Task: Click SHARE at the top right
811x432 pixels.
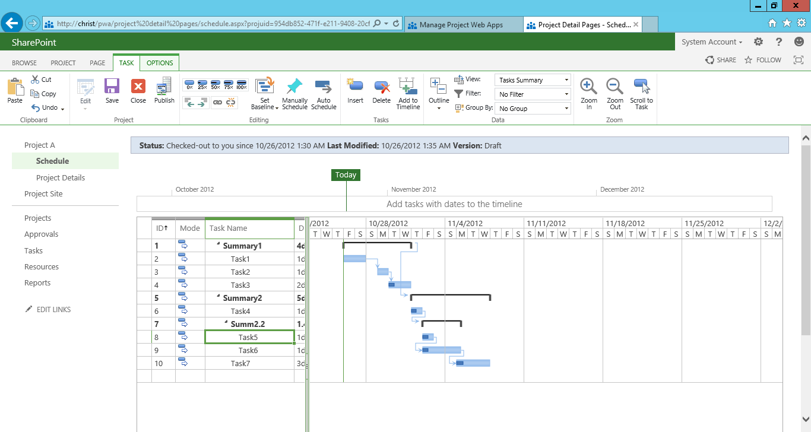Action: [721, 60]
